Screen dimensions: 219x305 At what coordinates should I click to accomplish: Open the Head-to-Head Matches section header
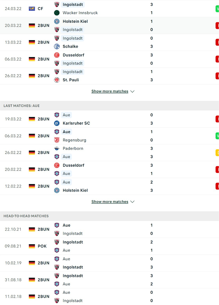point(109,216)
